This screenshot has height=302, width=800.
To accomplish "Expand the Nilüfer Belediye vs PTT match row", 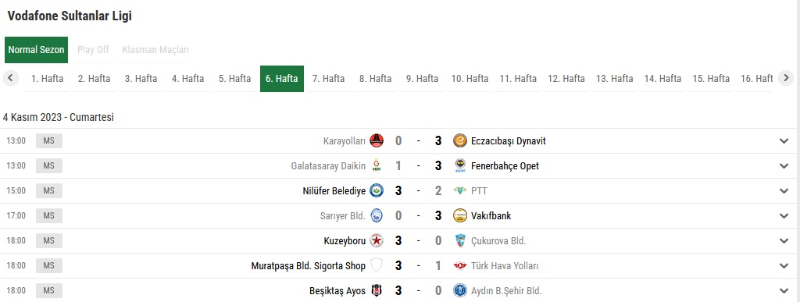I will pos(784,191).
